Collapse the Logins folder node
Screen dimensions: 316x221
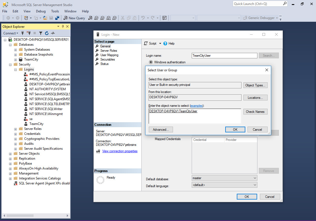point(16,69)
